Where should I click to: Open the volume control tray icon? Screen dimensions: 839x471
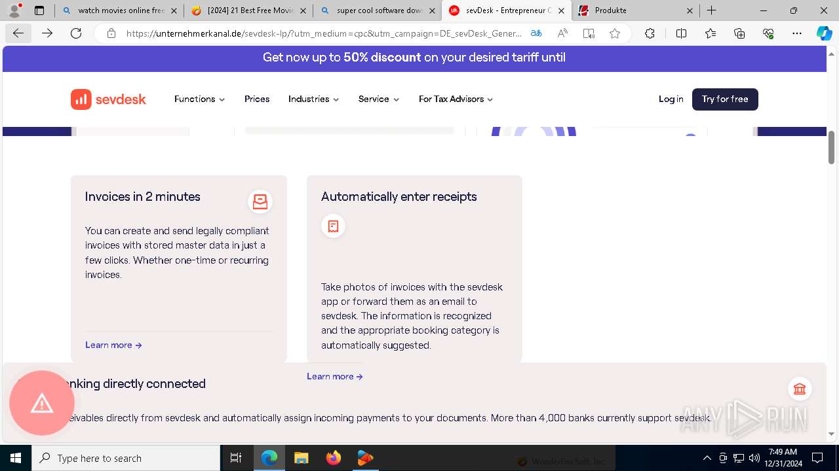754,458
